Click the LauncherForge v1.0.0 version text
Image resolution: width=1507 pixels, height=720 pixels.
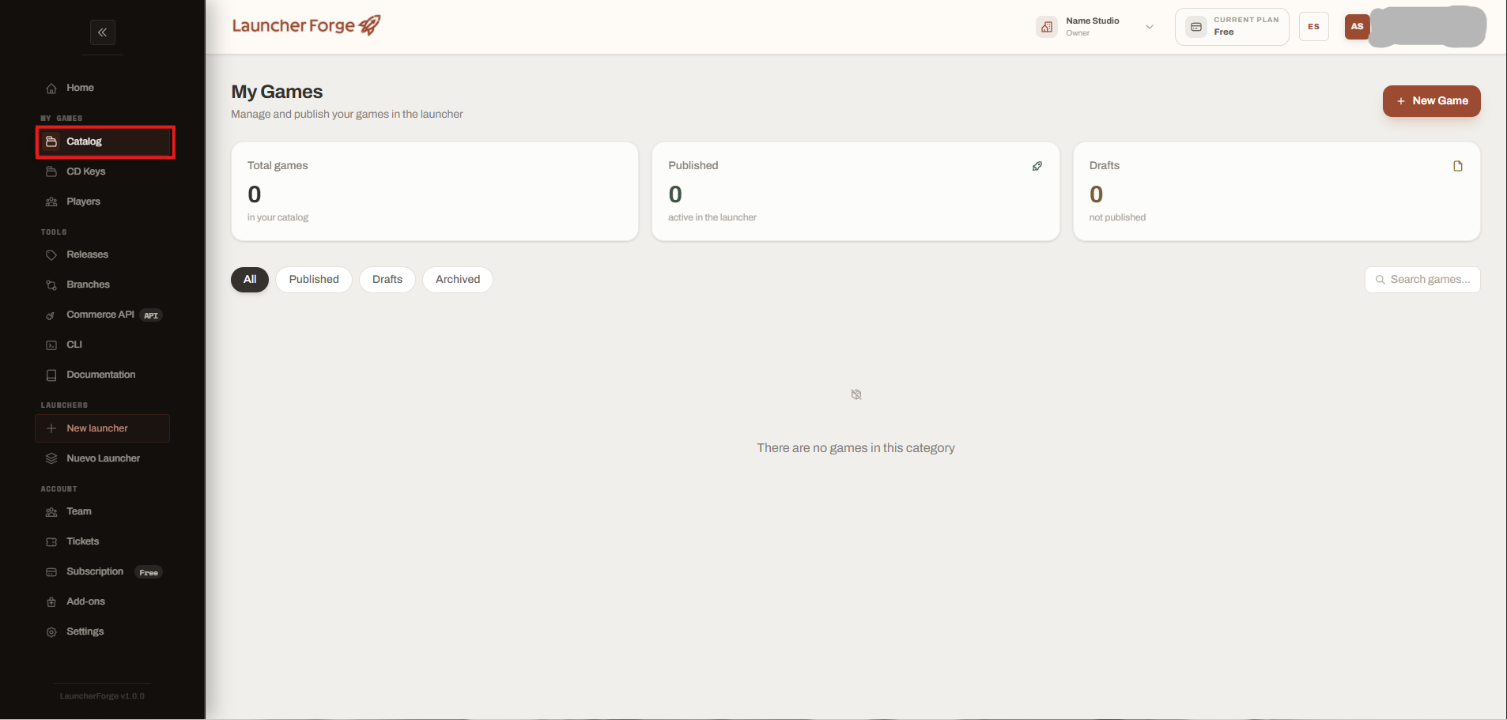point(102,696)
